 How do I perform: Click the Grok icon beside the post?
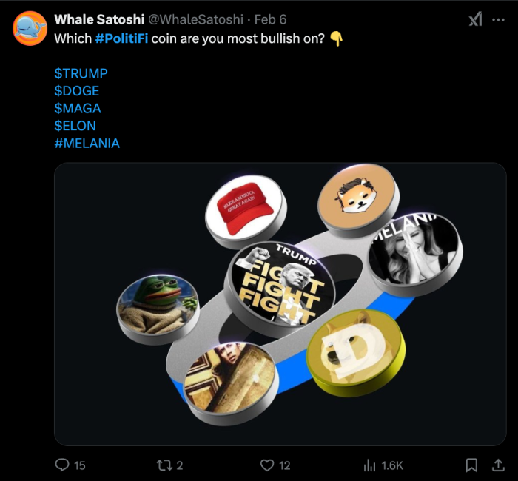point(475,20)
